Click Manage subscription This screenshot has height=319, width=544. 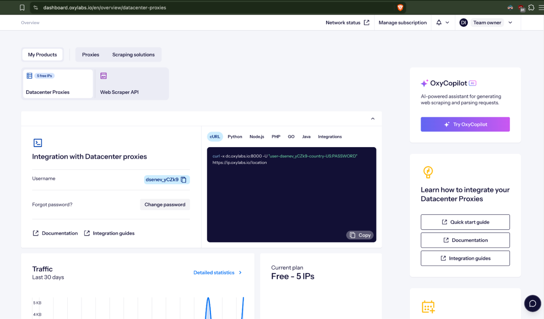tap(402, 23)
